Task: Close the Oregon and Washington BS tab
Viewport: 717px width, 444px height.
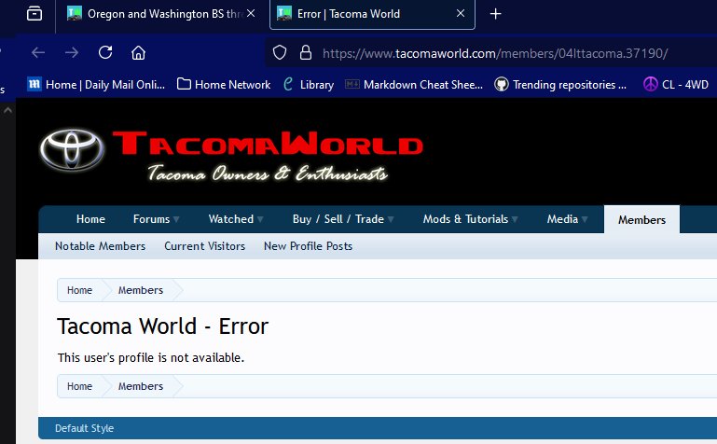Action: 251,14
